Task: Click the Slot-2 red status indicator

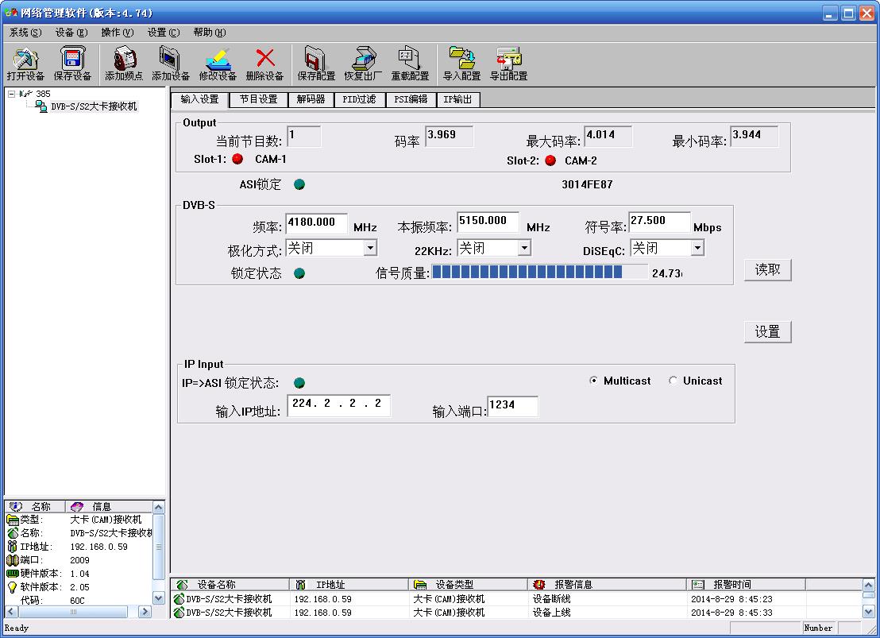Action: click(x=550, y=160)
